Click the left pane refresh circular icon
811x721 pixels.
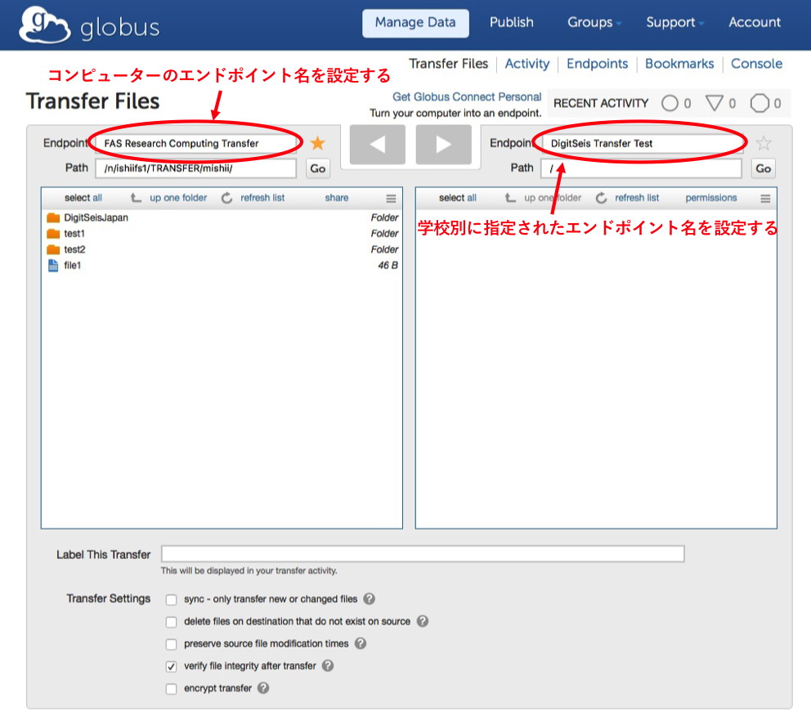coord(226,198)
